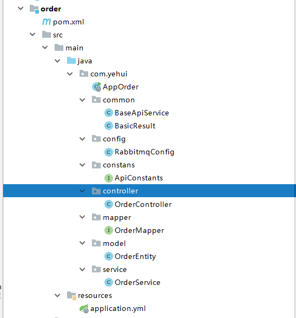
Task: Select the com.yehui package label
Action: coord(109,74)
